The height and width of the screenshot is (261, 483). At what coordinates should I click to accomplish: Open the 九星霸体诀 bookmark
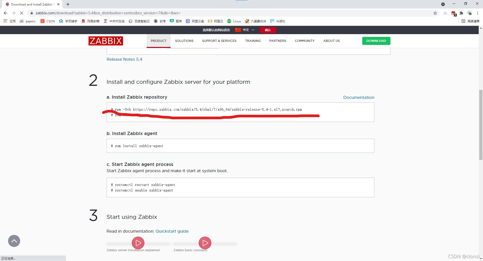(256, 21)
